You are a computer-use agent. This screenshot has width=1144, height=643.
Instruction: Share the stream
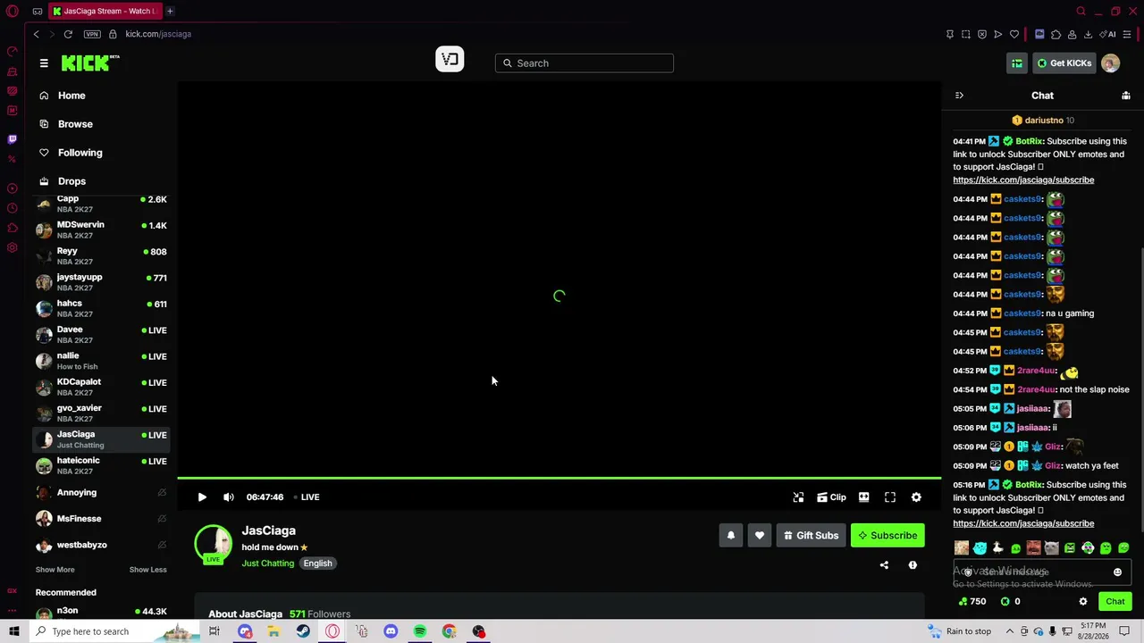click(884, 565)
